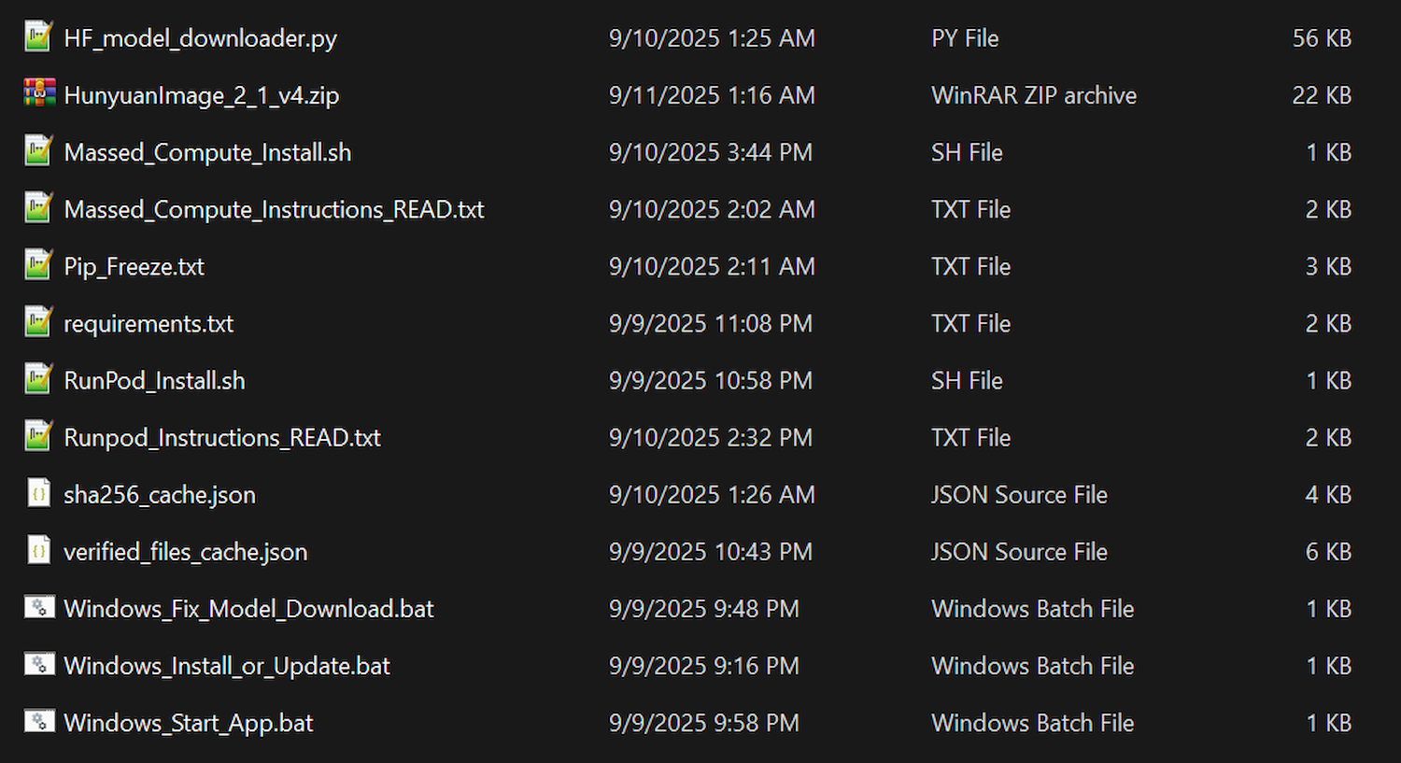Click the Massed_Compute_Install.sh file icon

38,151
